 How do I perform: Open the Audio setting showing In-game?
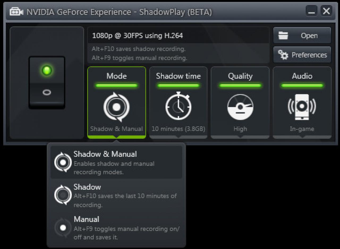(302, 129)
